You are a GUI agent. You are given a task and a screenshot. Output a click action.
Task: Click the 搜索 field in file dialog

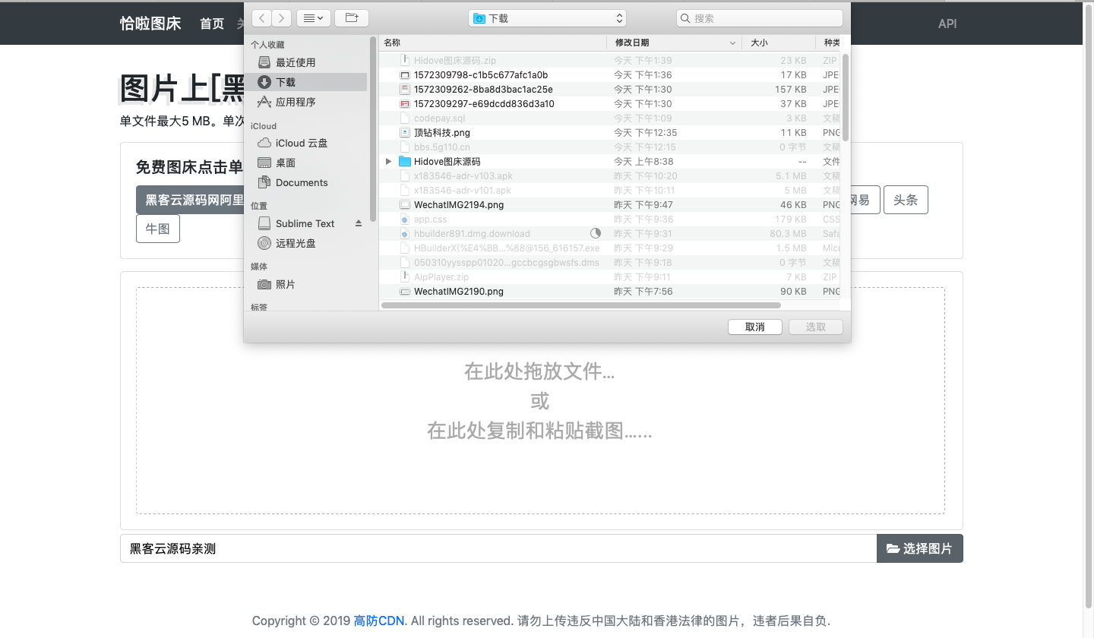[x=760, y=18]
